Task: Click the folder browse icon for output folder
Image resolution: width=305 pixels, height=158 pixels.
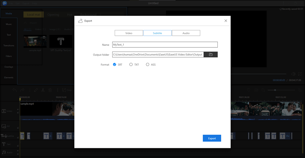Action: pyautogui.click(x=210, y=55)
